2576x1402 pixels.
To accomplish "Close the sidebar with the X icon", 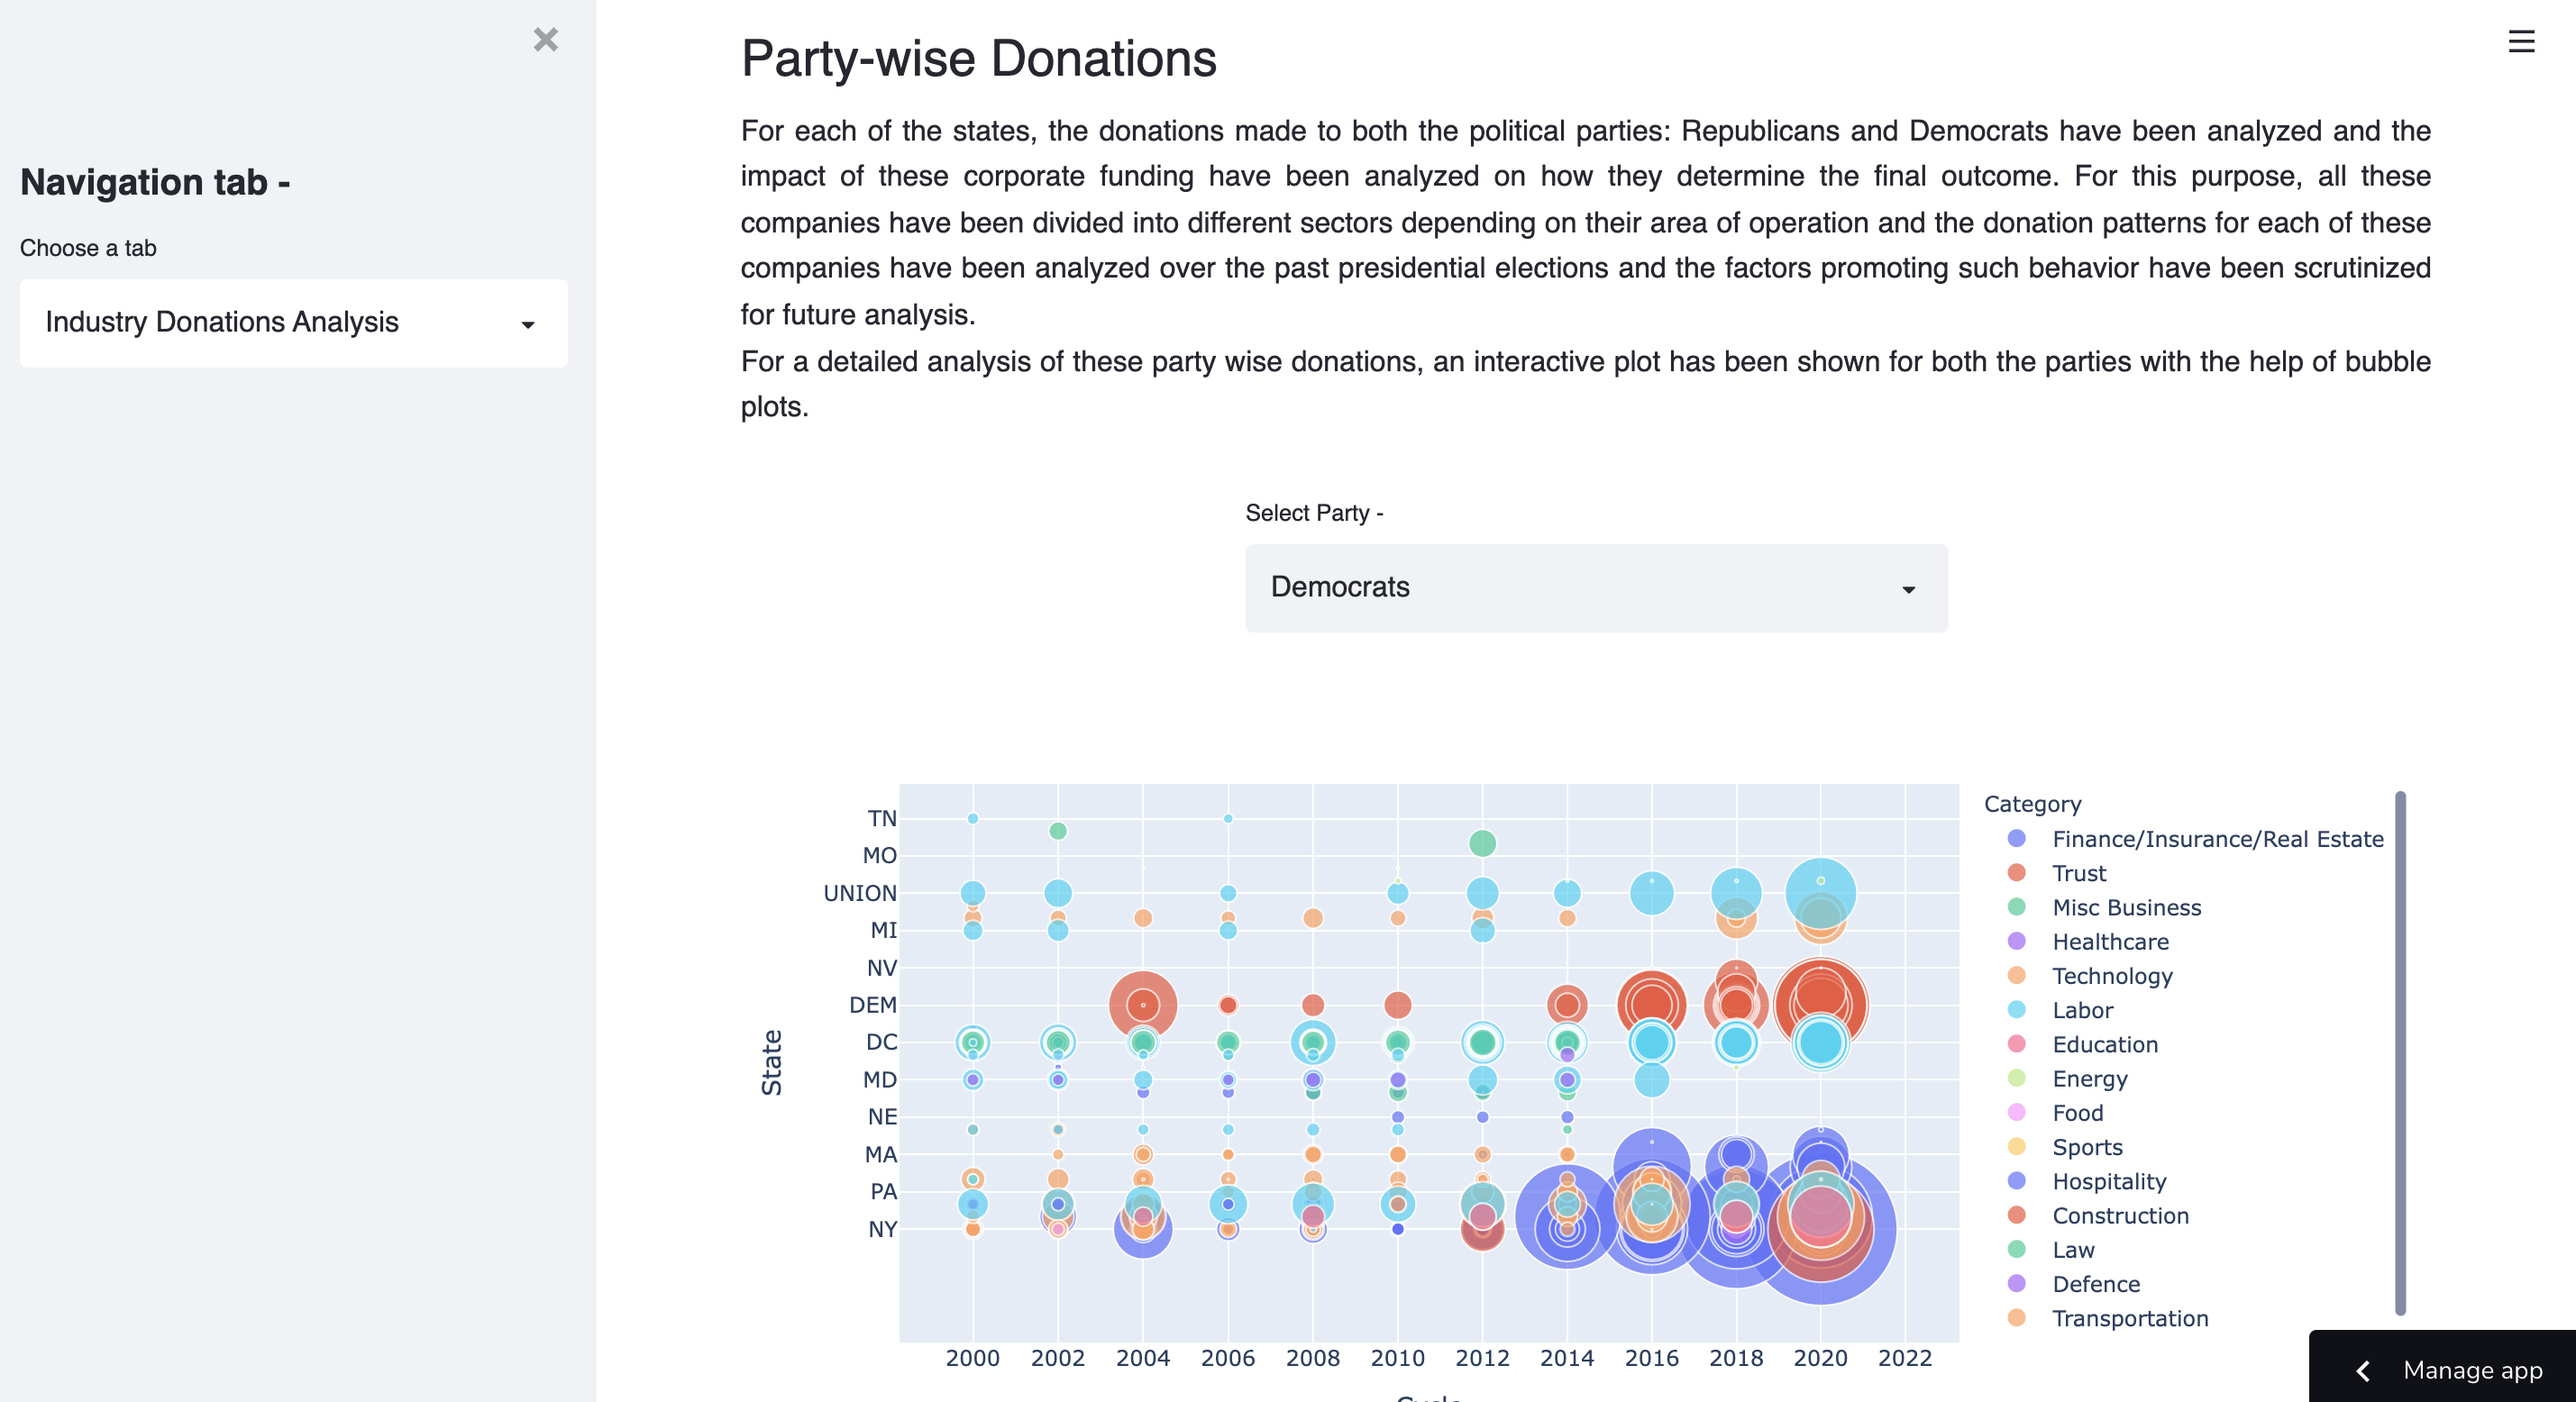I will 545,39.
